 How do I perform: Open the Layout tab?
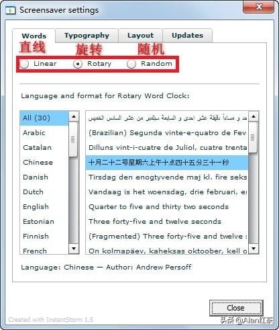140,36
